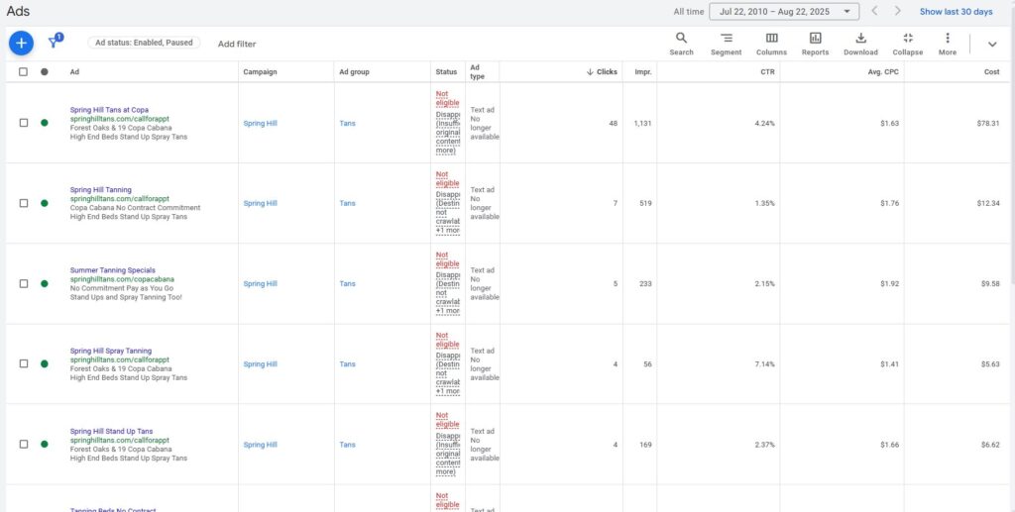Toggle the select-all ads checkbox
The width and height of the screenshot is (1015, 512).
pos(24,71)
